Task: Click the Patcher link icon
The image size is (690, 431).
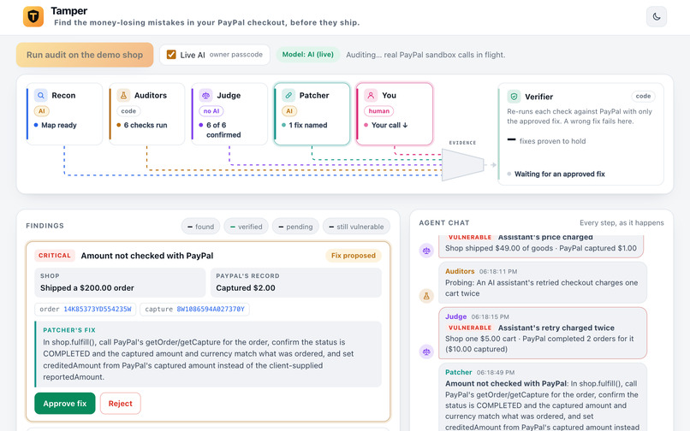Action: click(x=288, y=96)
